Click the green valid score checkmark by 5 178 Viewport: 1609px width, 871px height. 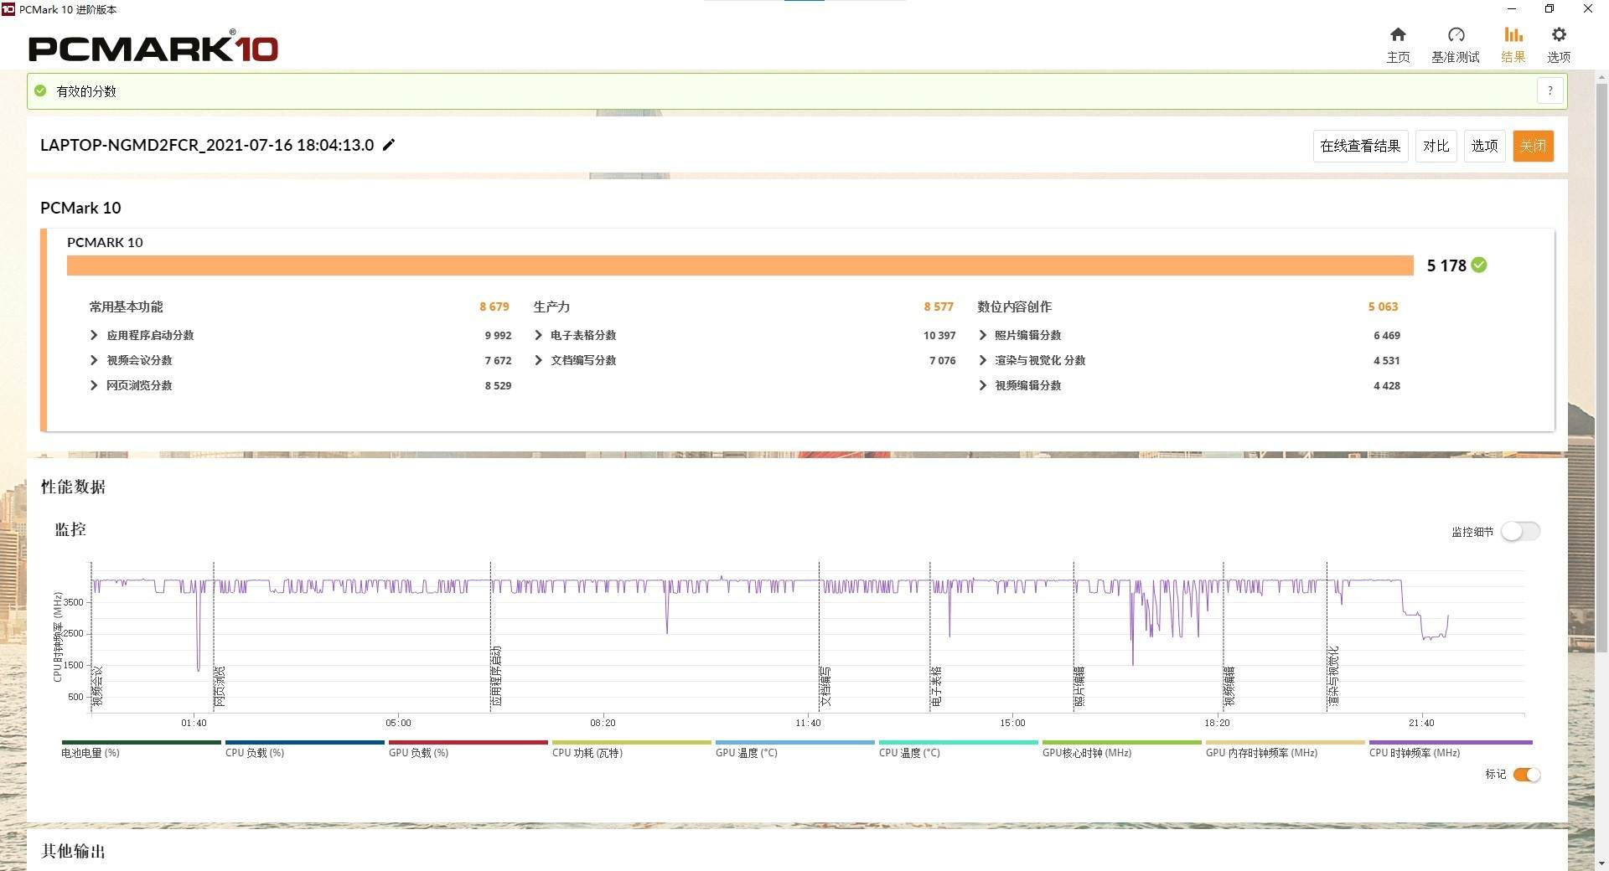click(1479, 265)
